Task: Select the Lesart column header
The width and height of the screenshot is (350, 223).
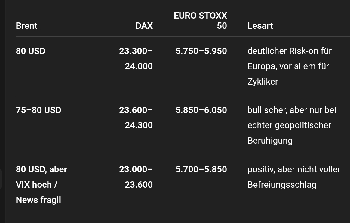Action: pos(260,26)
